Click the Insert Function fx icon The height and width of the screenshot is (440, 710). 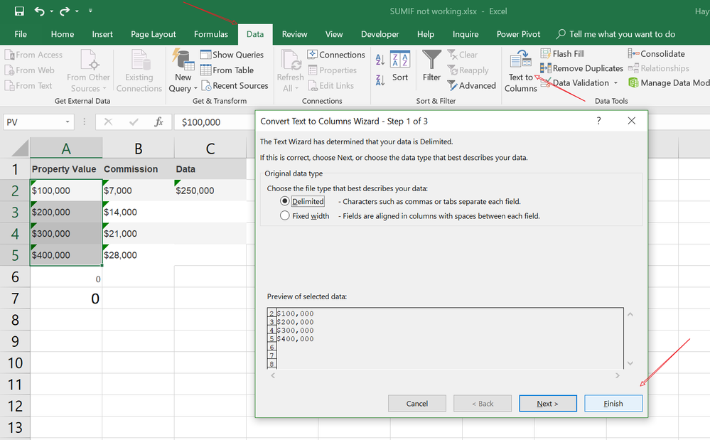coord(159,122)
